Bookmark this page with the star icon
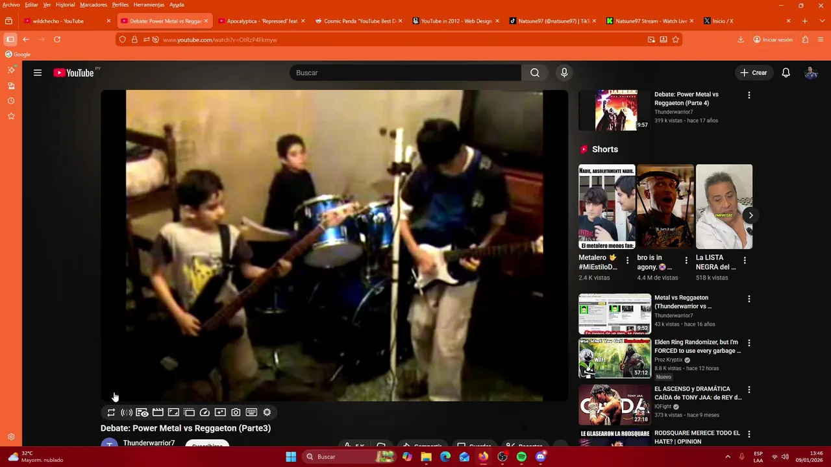 click(x=676, y=40)
